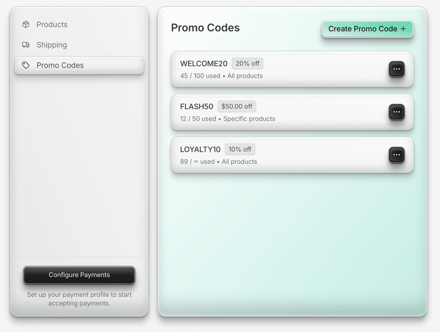The width and height of the screenshot is (440, 332).
Task: Click the plus icon on Create Promo Code
Action: point(403,29)
